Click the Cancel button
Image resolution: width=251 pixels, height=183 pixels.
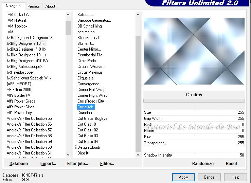pos(209,177)
